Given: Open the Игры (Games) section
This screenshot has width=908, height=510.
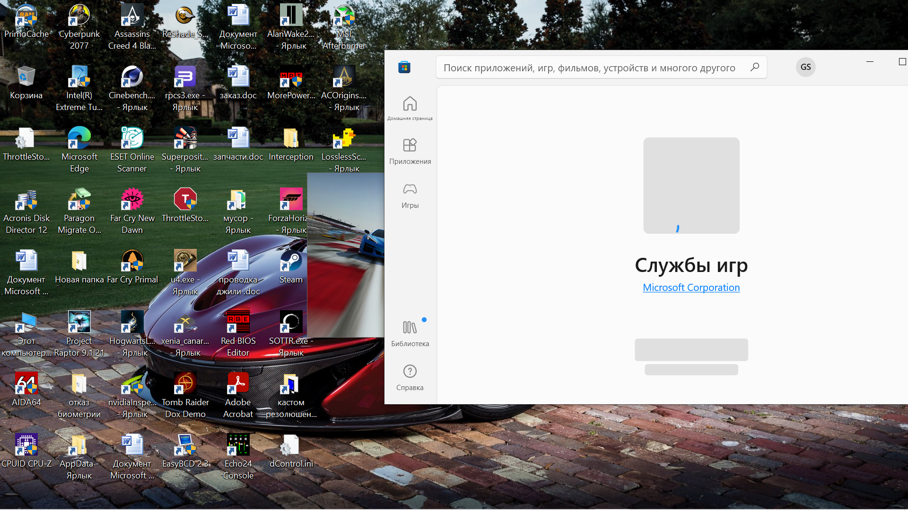Looking at the screenshot, I should [410, 195].
